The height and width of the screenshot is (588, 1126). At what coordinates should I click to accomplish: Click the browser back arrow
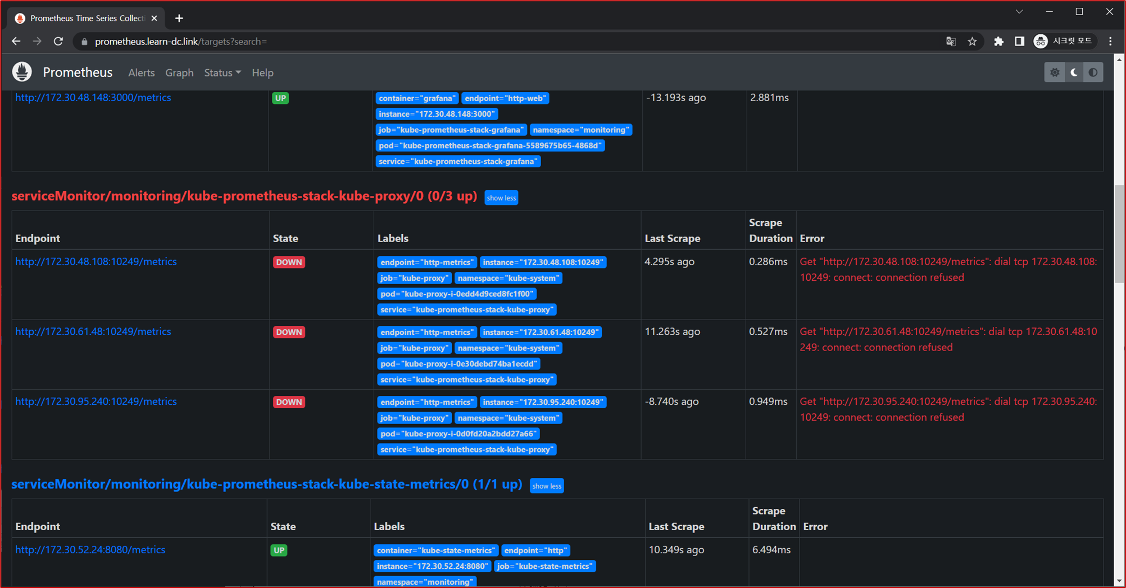coord(15,41)
